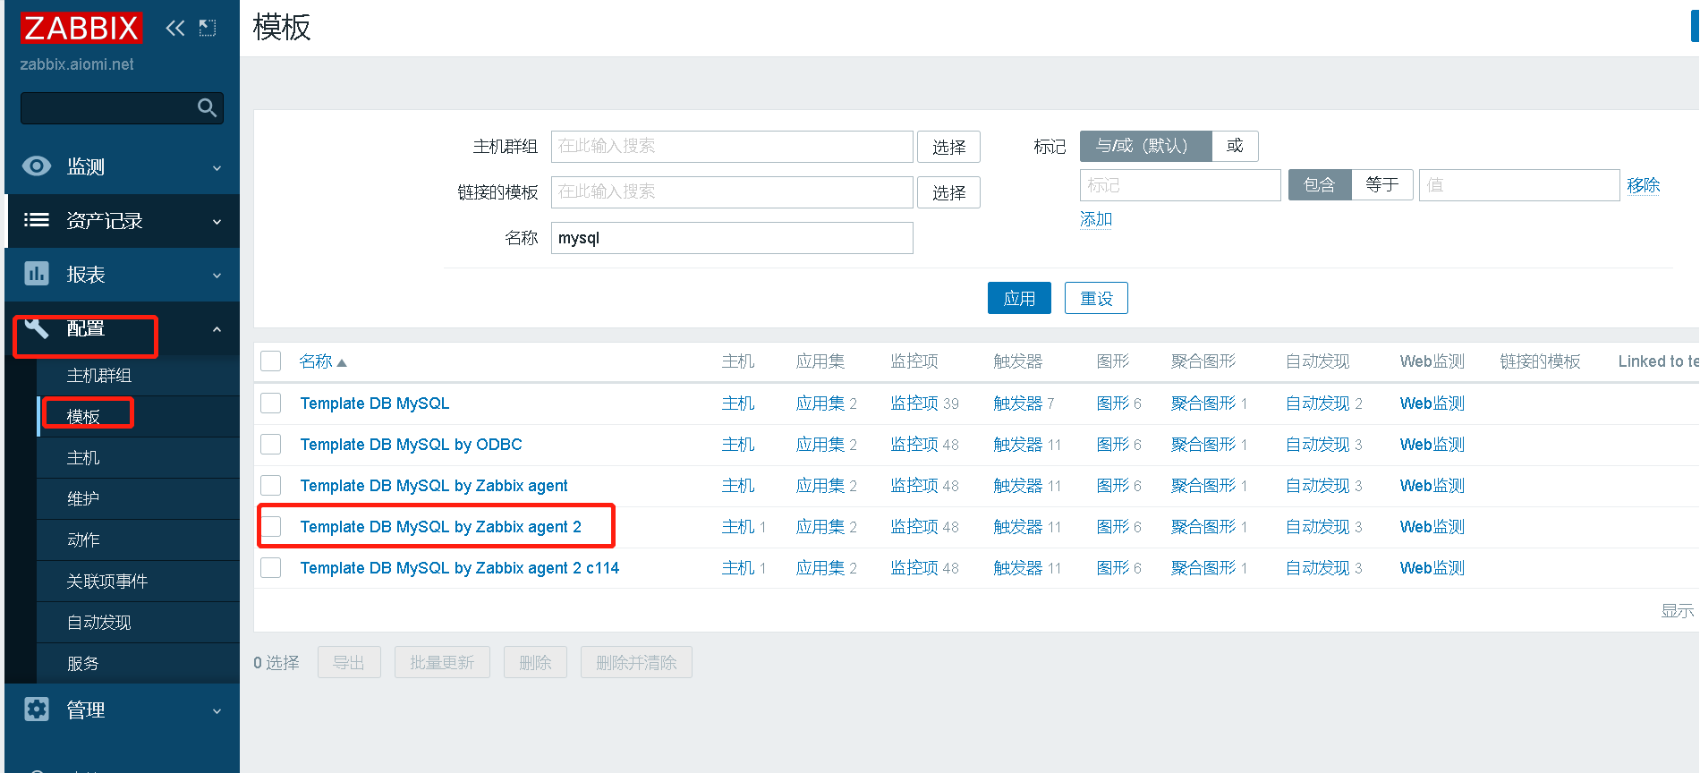Screen dimensions: 1700x773
Task: Open 图形 6 for MySQL by ODBC
Action: coord(1113,445)
